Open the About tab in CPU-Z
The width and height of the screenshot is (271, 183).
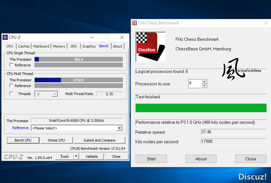point(118,46)
